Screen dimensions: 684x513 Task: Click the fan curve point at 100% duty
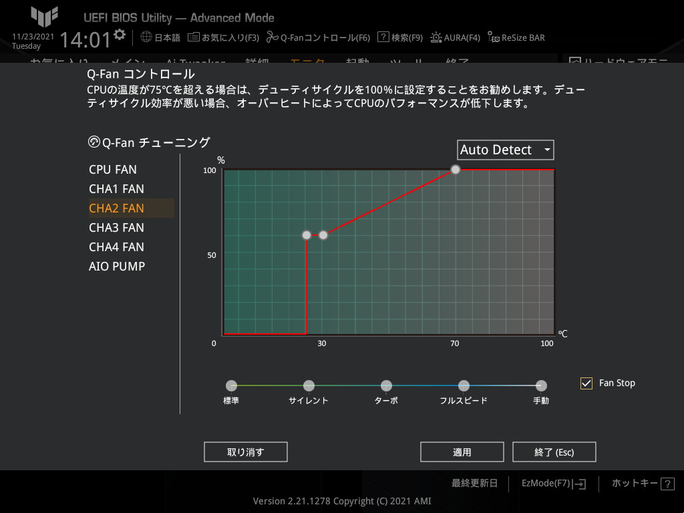455,170
